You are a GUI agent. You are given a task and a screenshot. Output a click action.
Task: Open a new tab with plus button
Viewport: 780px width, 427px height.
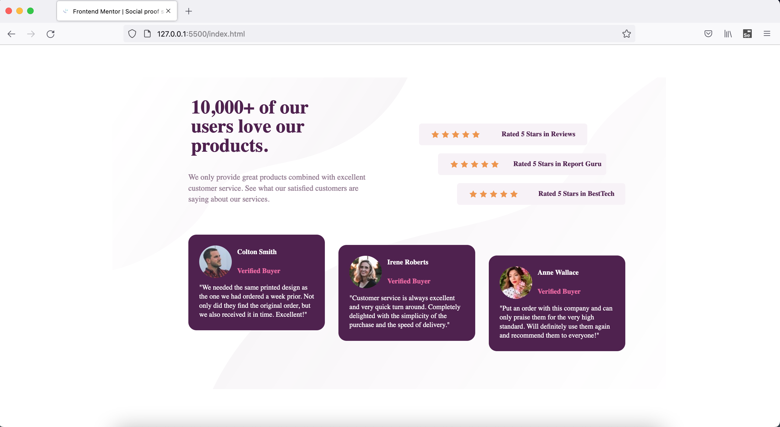point(189,11)
